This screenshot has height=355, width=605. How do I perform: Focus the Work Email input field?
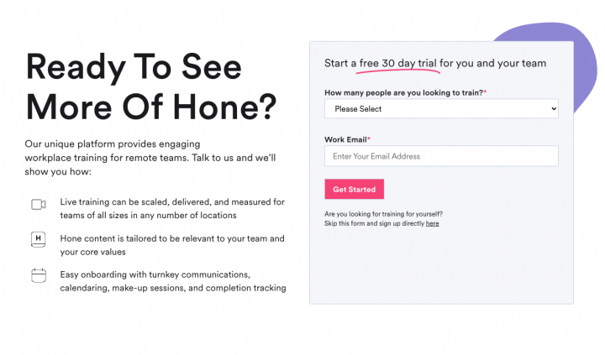[x=441, y=156]
